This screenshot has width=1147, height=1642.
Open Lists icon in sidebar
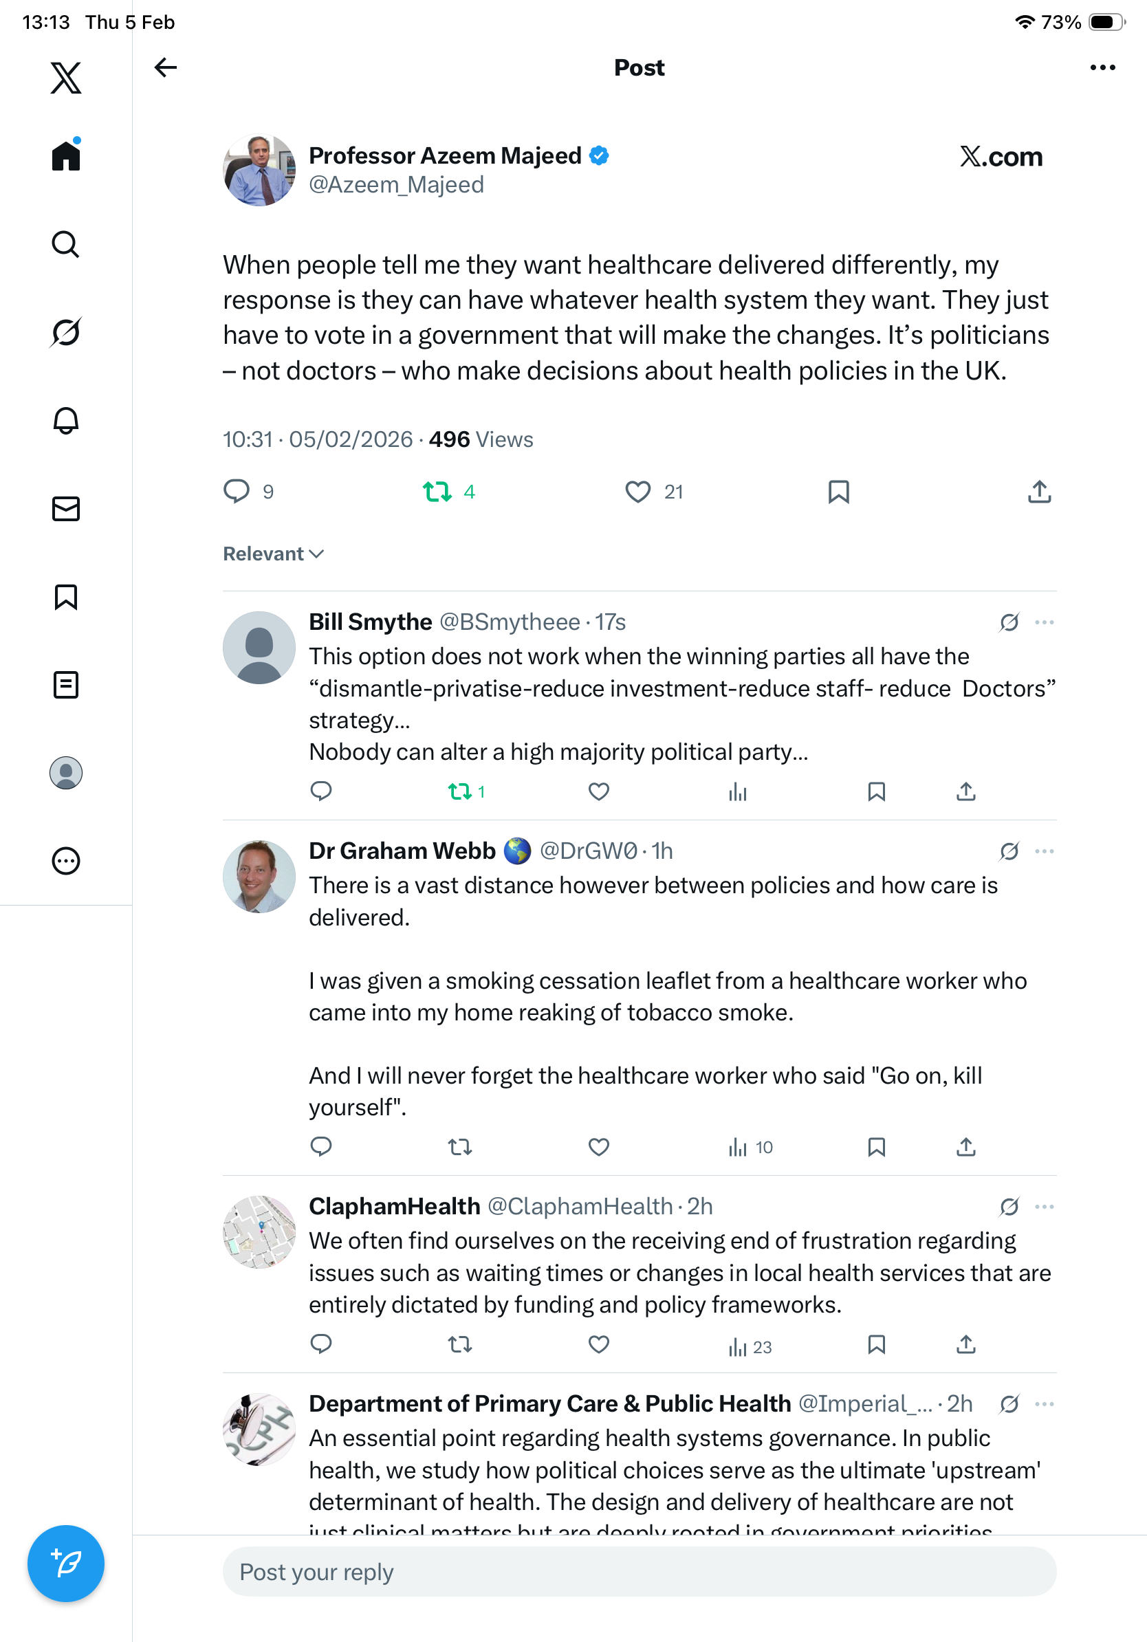(x=66, y=685)
